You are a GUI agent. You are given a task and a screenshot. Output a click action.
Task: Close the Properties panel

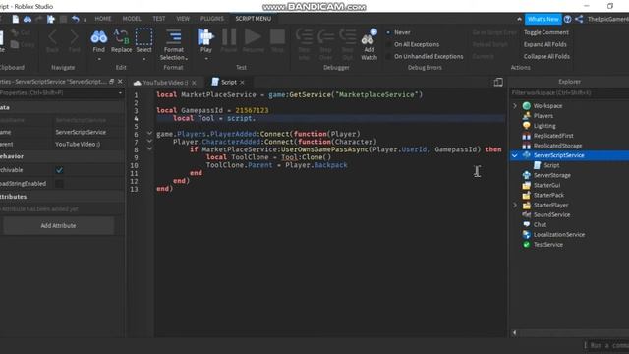(120, 82)
